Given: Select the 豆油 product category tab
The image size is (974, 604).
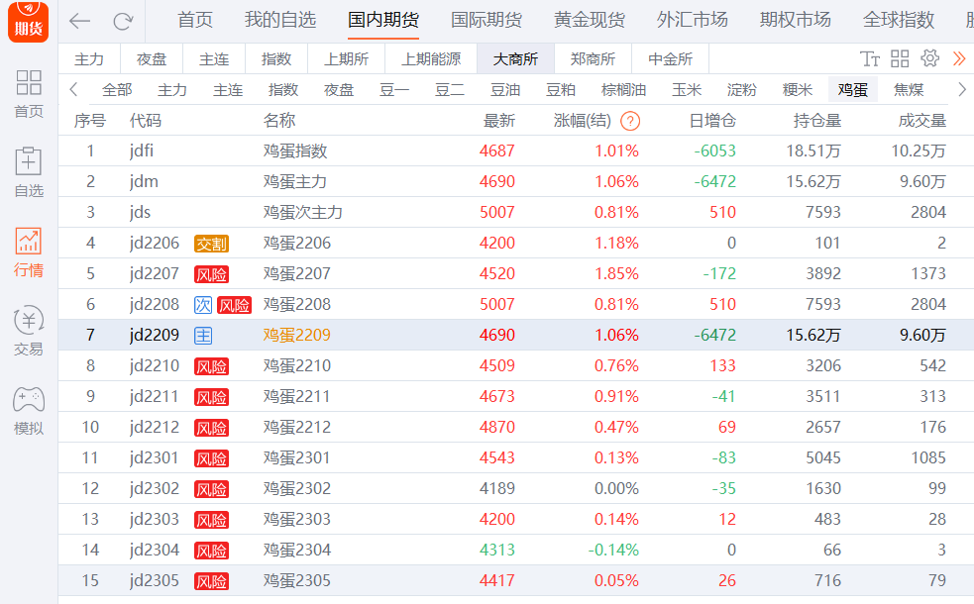Looking at the screenshot, I should pyautogui.click(x=505, y=90).
